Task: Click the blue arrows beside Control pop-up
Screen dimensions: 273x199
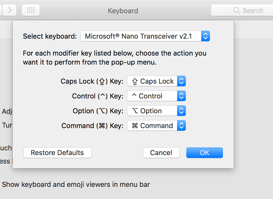Action: coord(181,96)
